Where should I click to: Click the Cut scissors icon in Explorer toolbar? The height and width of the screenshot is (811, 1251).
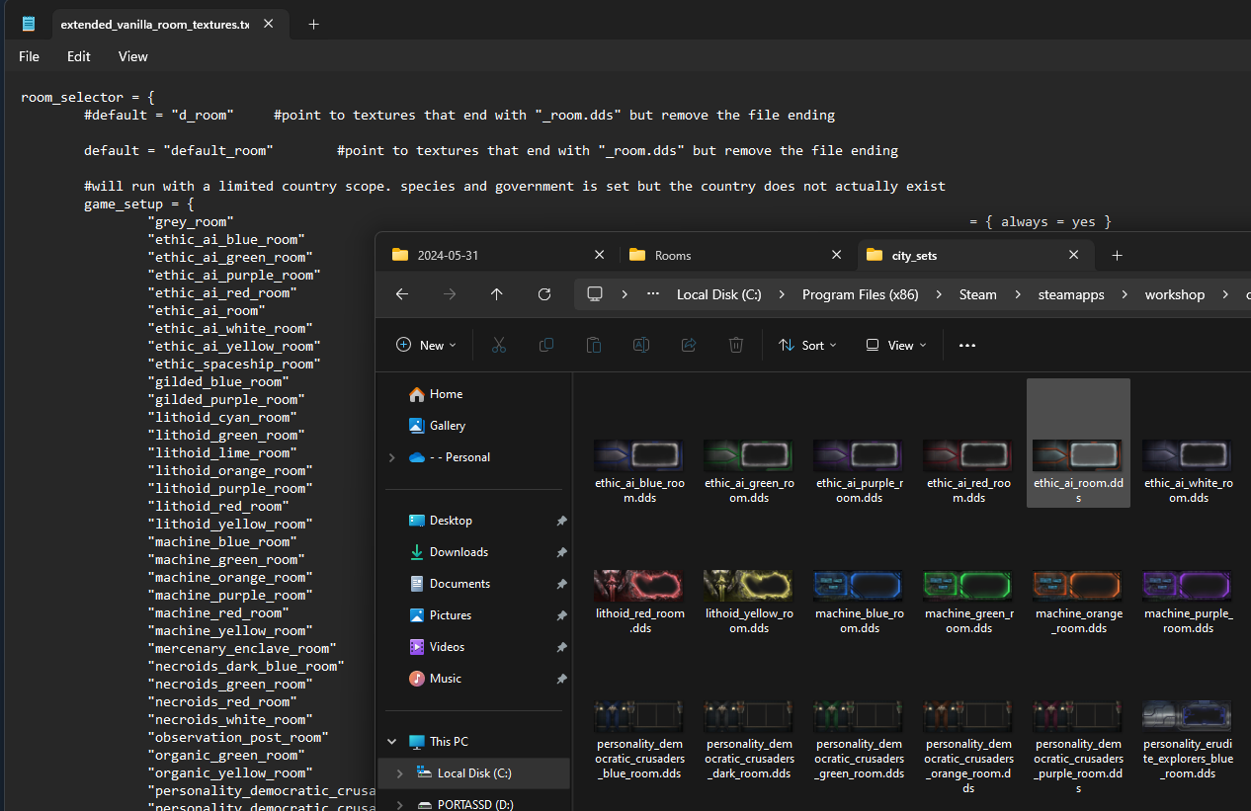499,345
